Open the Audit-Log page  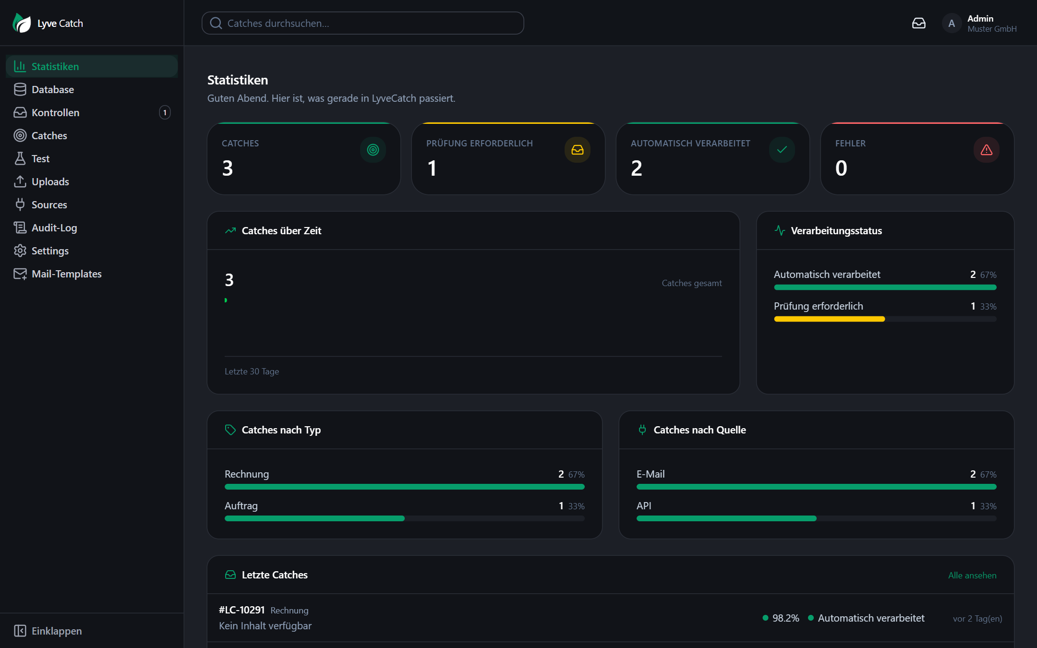click(x=92, y=228)
